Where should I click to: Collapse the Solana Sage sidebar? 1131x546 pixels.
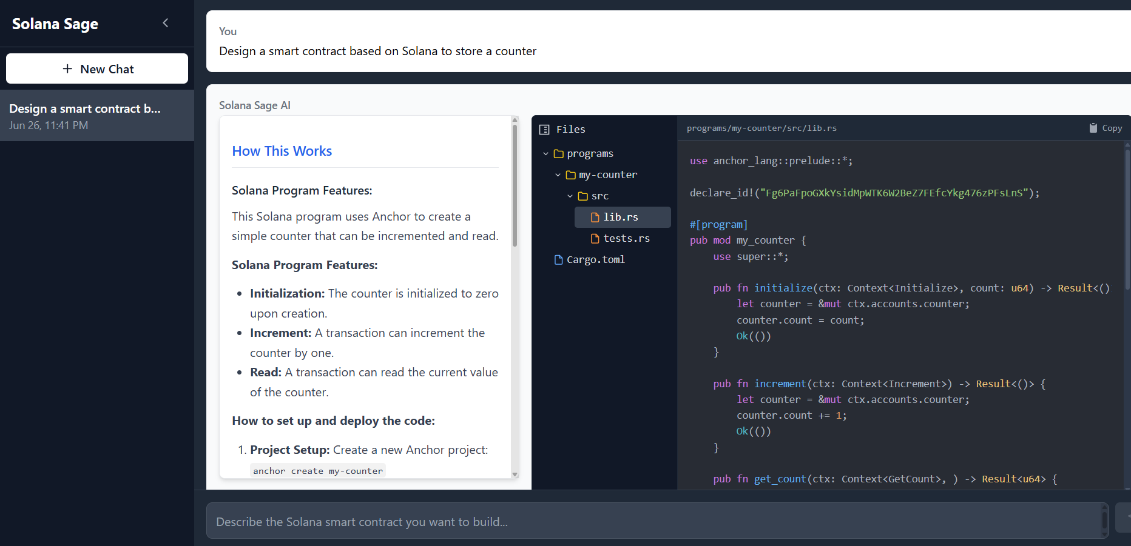coord(166,23)
